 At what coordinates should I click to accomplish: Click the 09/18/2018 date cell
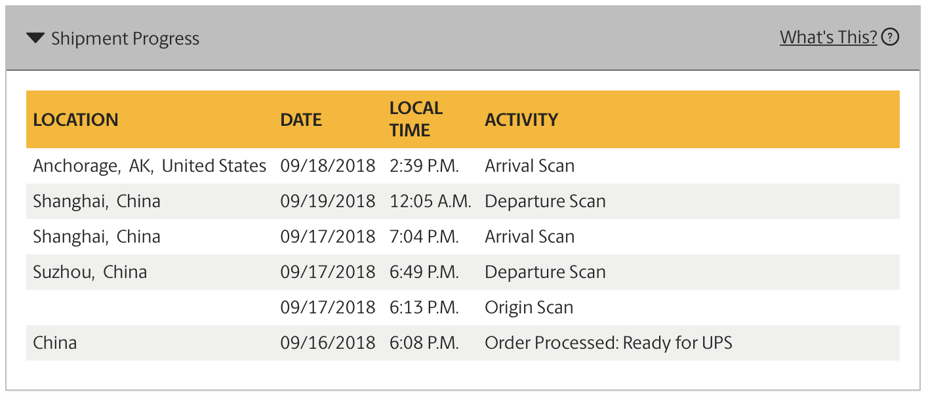pos(328,166)
